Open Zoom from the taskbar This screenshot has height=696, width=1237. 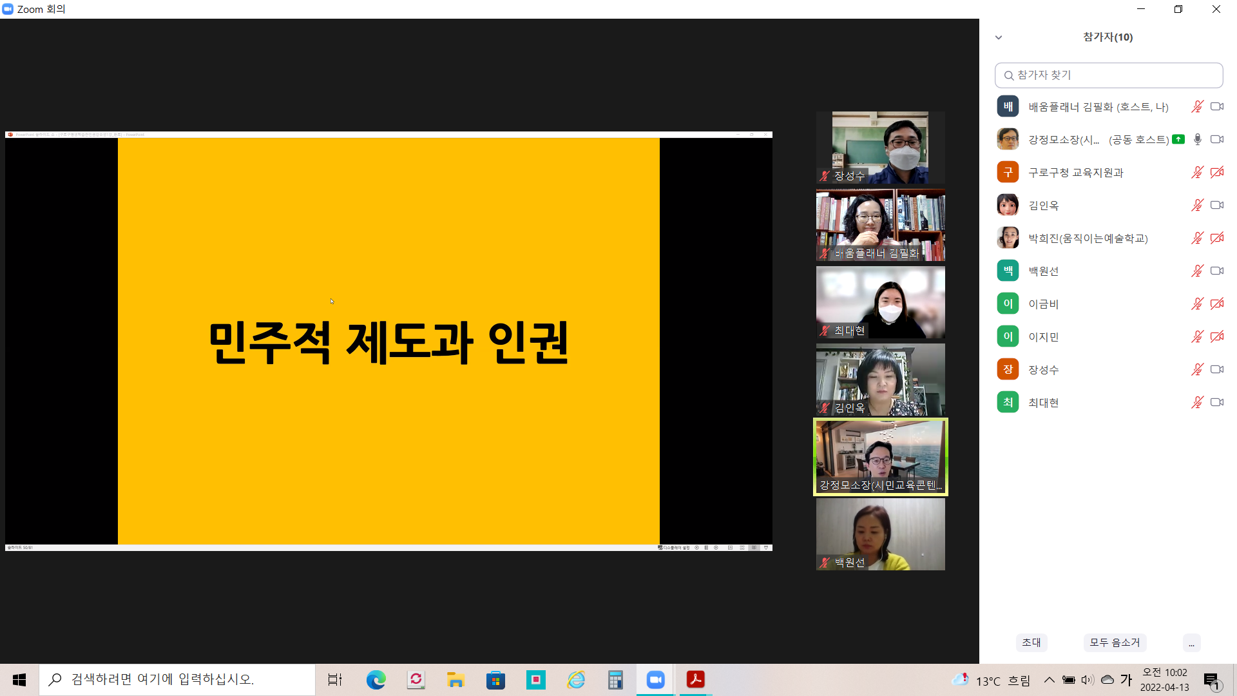pyautogui.click(x=655, y=680)
